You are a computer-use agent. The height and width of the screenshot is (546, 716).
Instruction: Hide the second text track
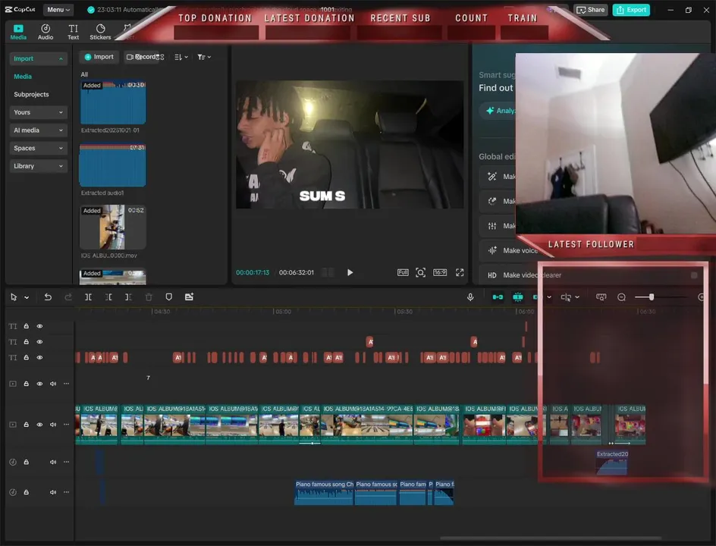tap(39, 341)
